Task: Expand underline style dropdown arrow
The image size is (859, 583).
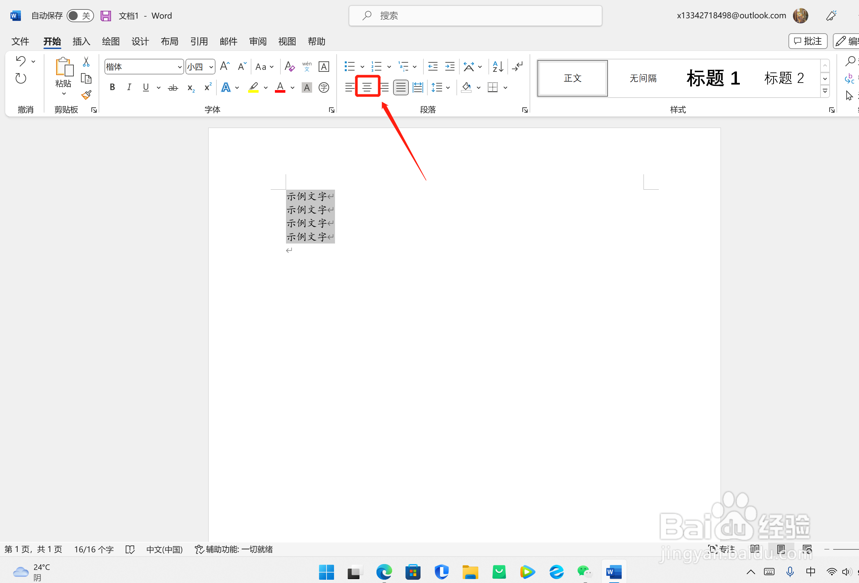Action: click(x=159, y=88)
